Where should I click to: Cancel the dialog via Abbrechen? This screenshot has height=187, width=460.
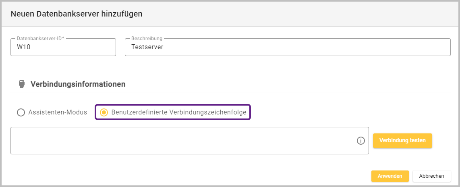(x=431, y=176)
